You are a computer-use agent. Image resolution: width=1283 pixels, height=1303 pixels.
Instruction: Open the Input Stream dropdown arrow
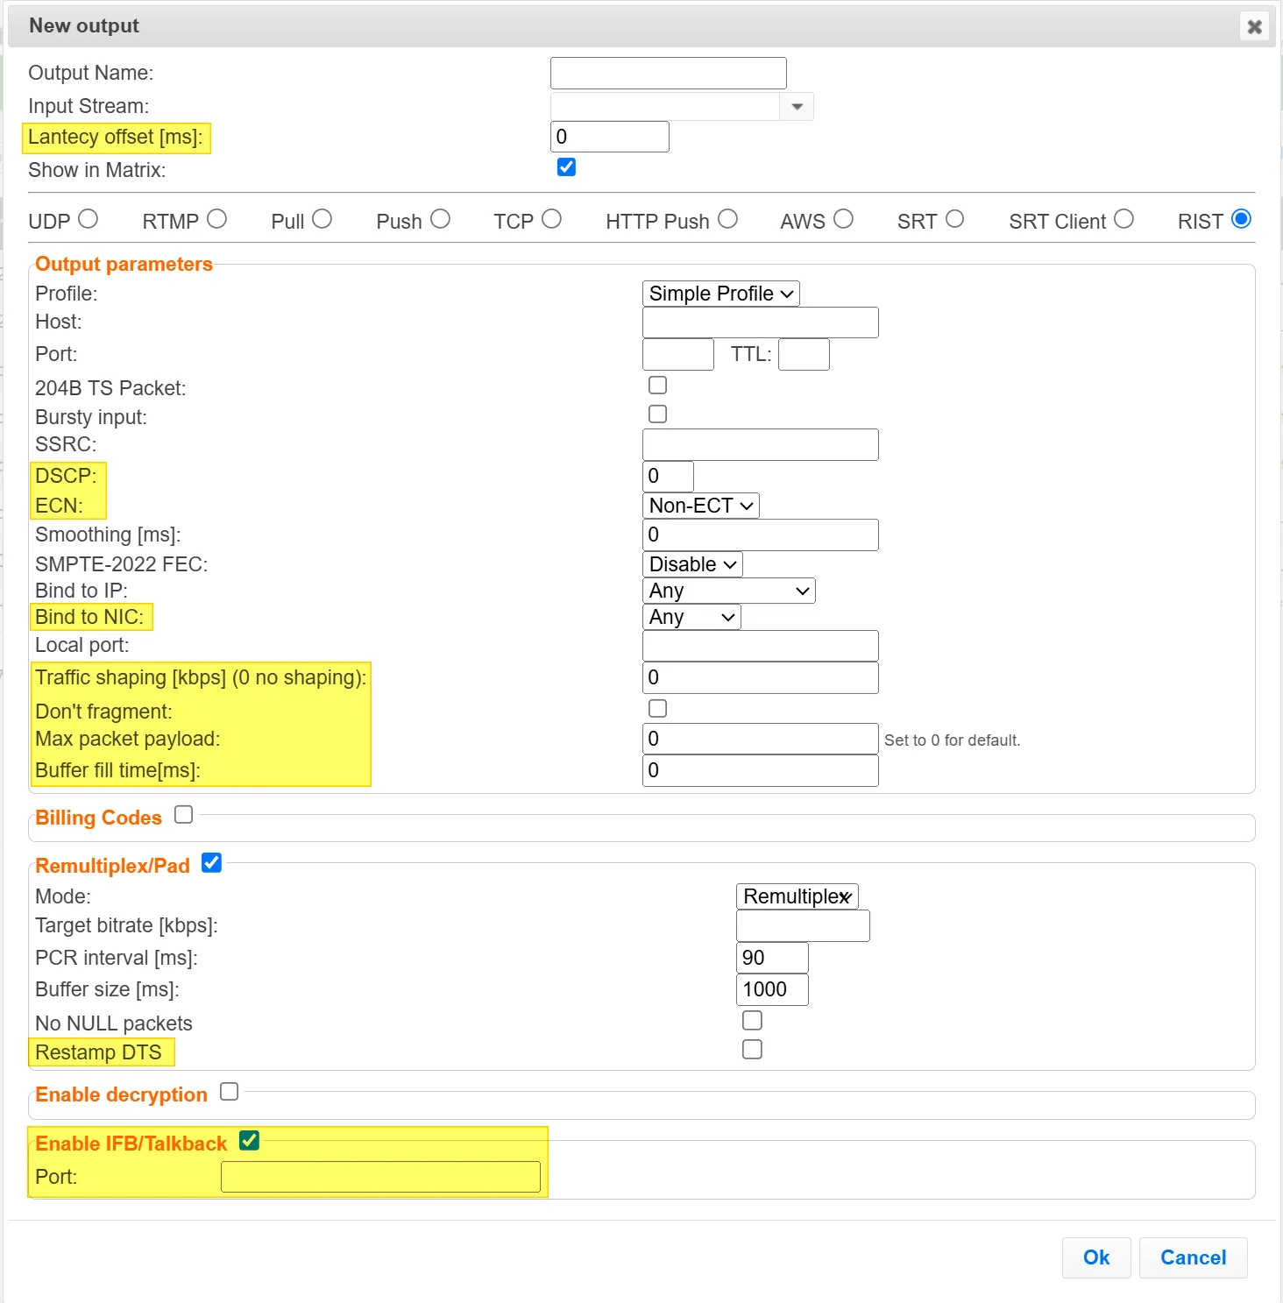click(797, 106)
